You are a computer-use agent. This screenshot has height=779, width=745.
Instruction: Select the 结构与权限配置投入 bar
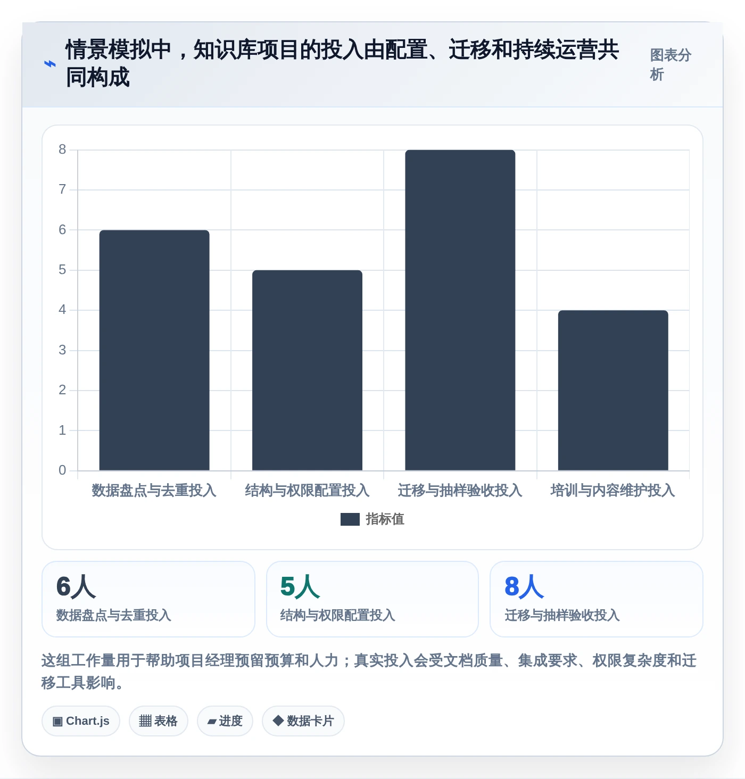coord(307,370)
